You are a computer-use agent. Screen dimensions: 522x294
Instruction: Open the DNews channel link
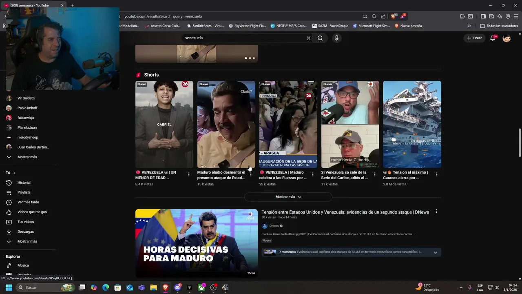pos(274,226)
